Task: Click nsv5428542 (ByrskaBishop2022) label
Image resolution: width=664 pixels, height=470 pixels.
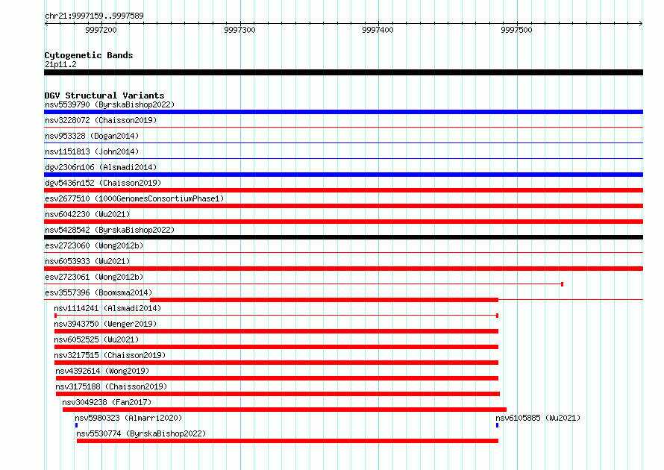Action: 110,230
